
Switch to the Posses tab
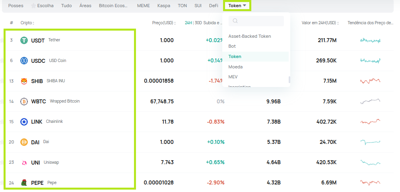16,6
